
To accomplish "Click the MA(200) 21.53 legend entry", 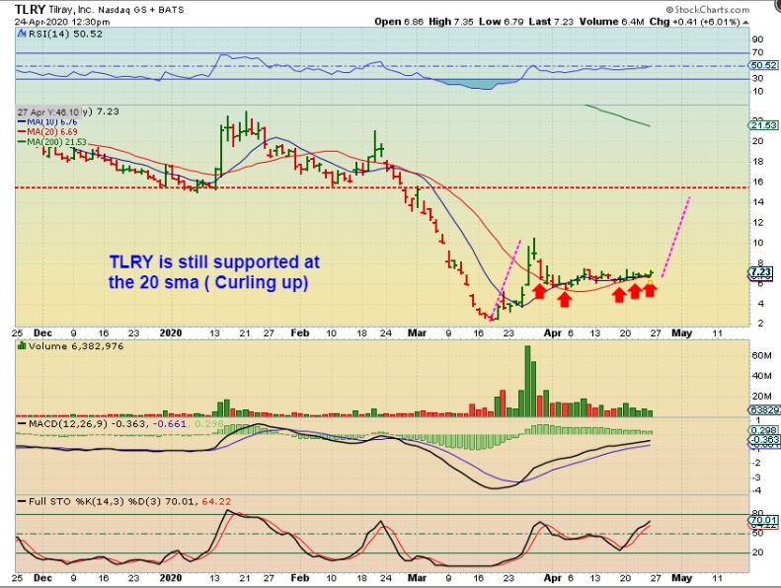I will tap(50, 142).
